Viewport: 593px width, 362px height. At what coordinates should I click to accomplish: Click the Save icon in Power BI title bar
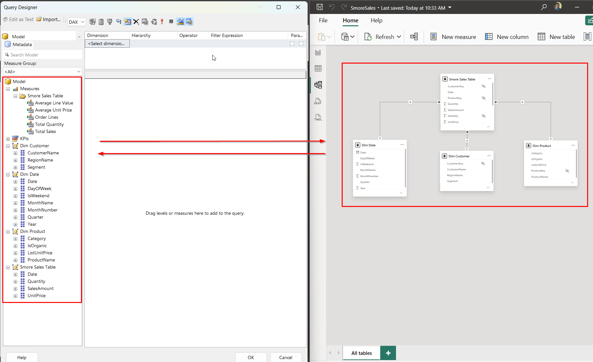pos(320,7)
